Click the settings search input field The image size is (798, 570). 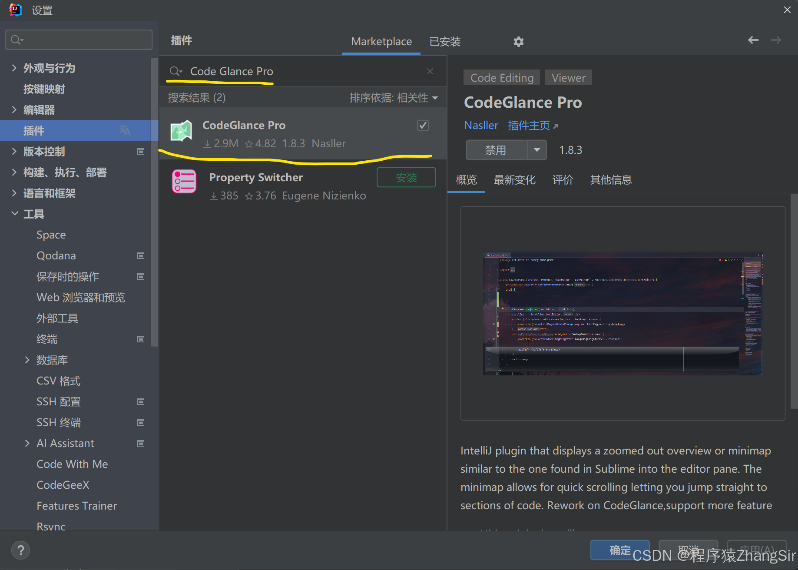pos(79,40)
